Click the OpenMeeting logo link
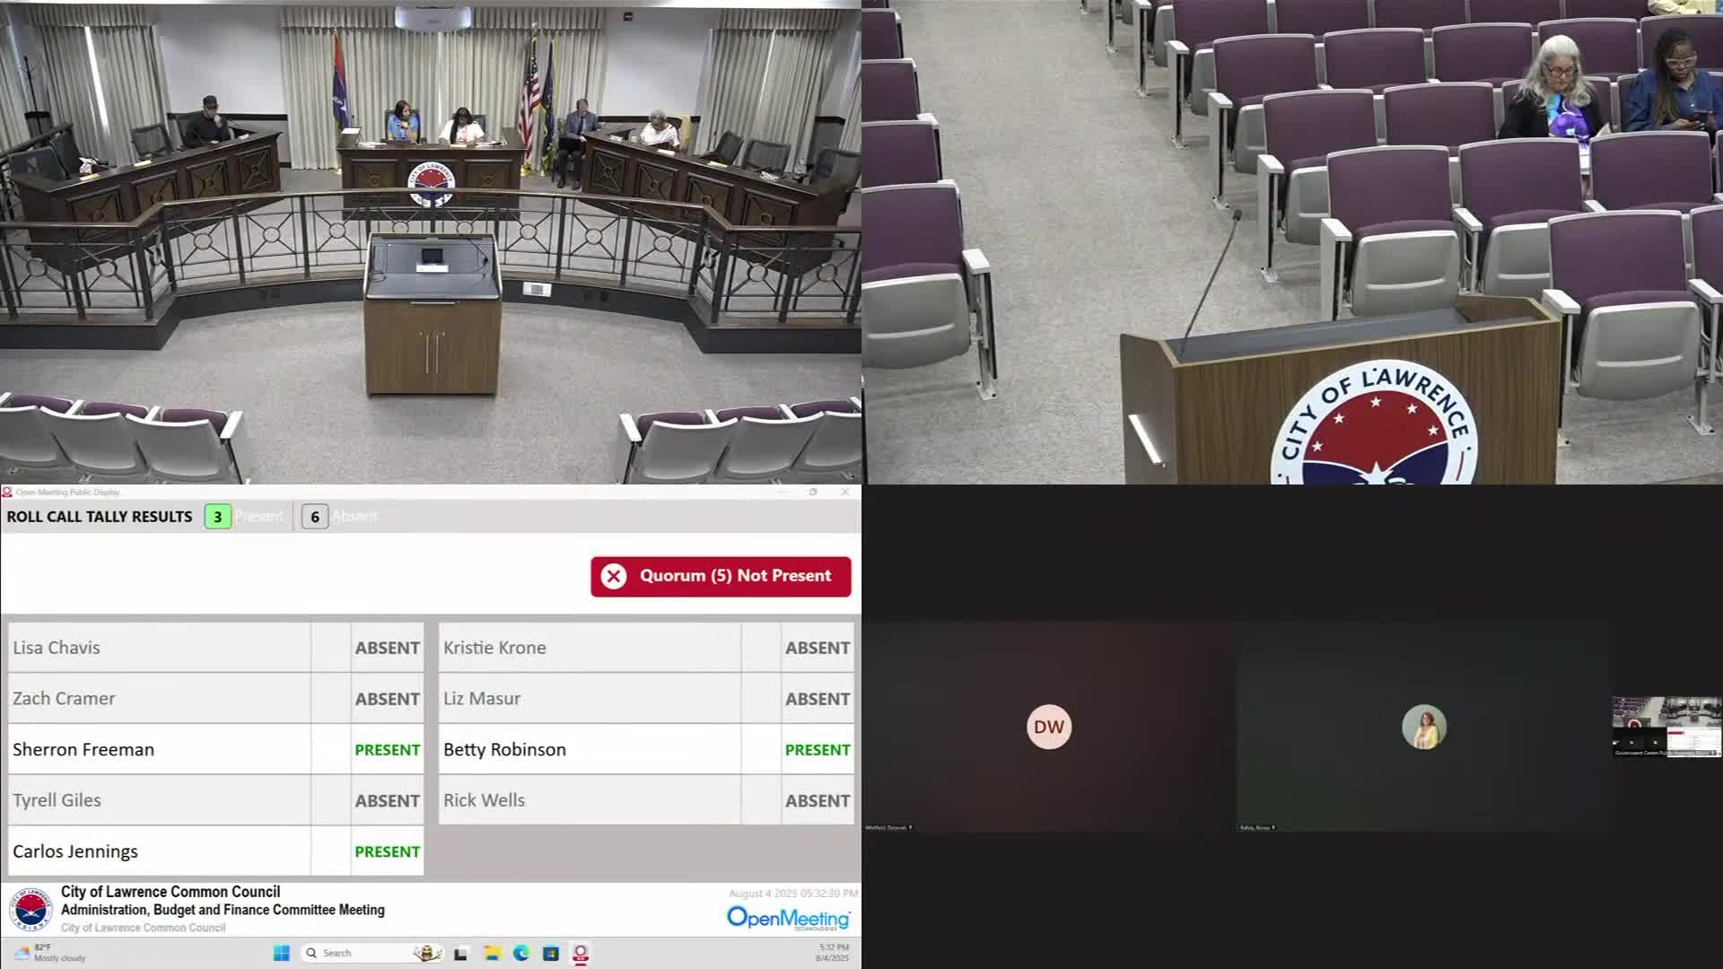This screenshot has height=969, width=1723. pos(788,918)
